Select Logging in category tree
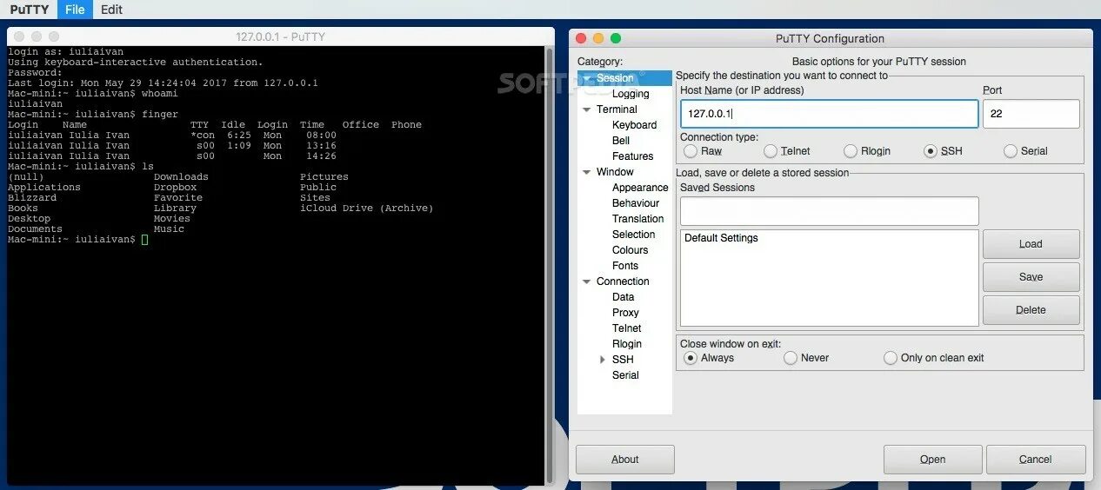This screenshot has height=490, width=1101. 631,94
